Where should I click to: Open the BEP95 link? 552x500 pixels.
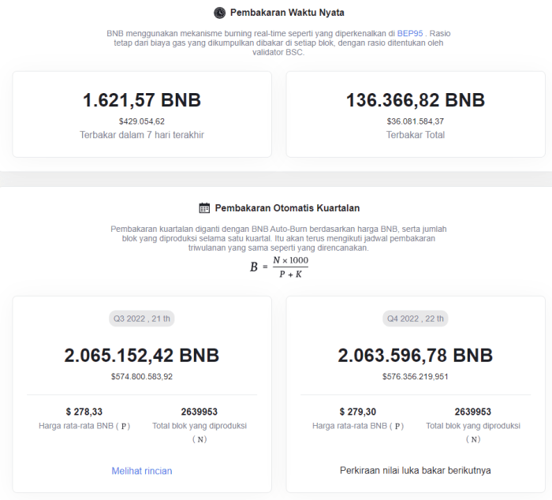click(410, 33)
